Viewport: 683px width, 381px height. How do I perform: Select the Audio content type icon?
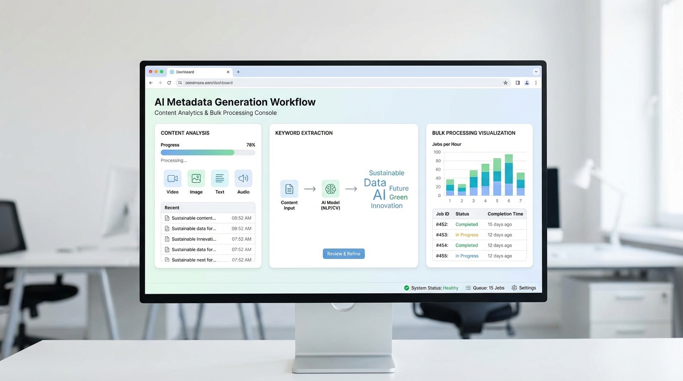[x=243, y=178]
